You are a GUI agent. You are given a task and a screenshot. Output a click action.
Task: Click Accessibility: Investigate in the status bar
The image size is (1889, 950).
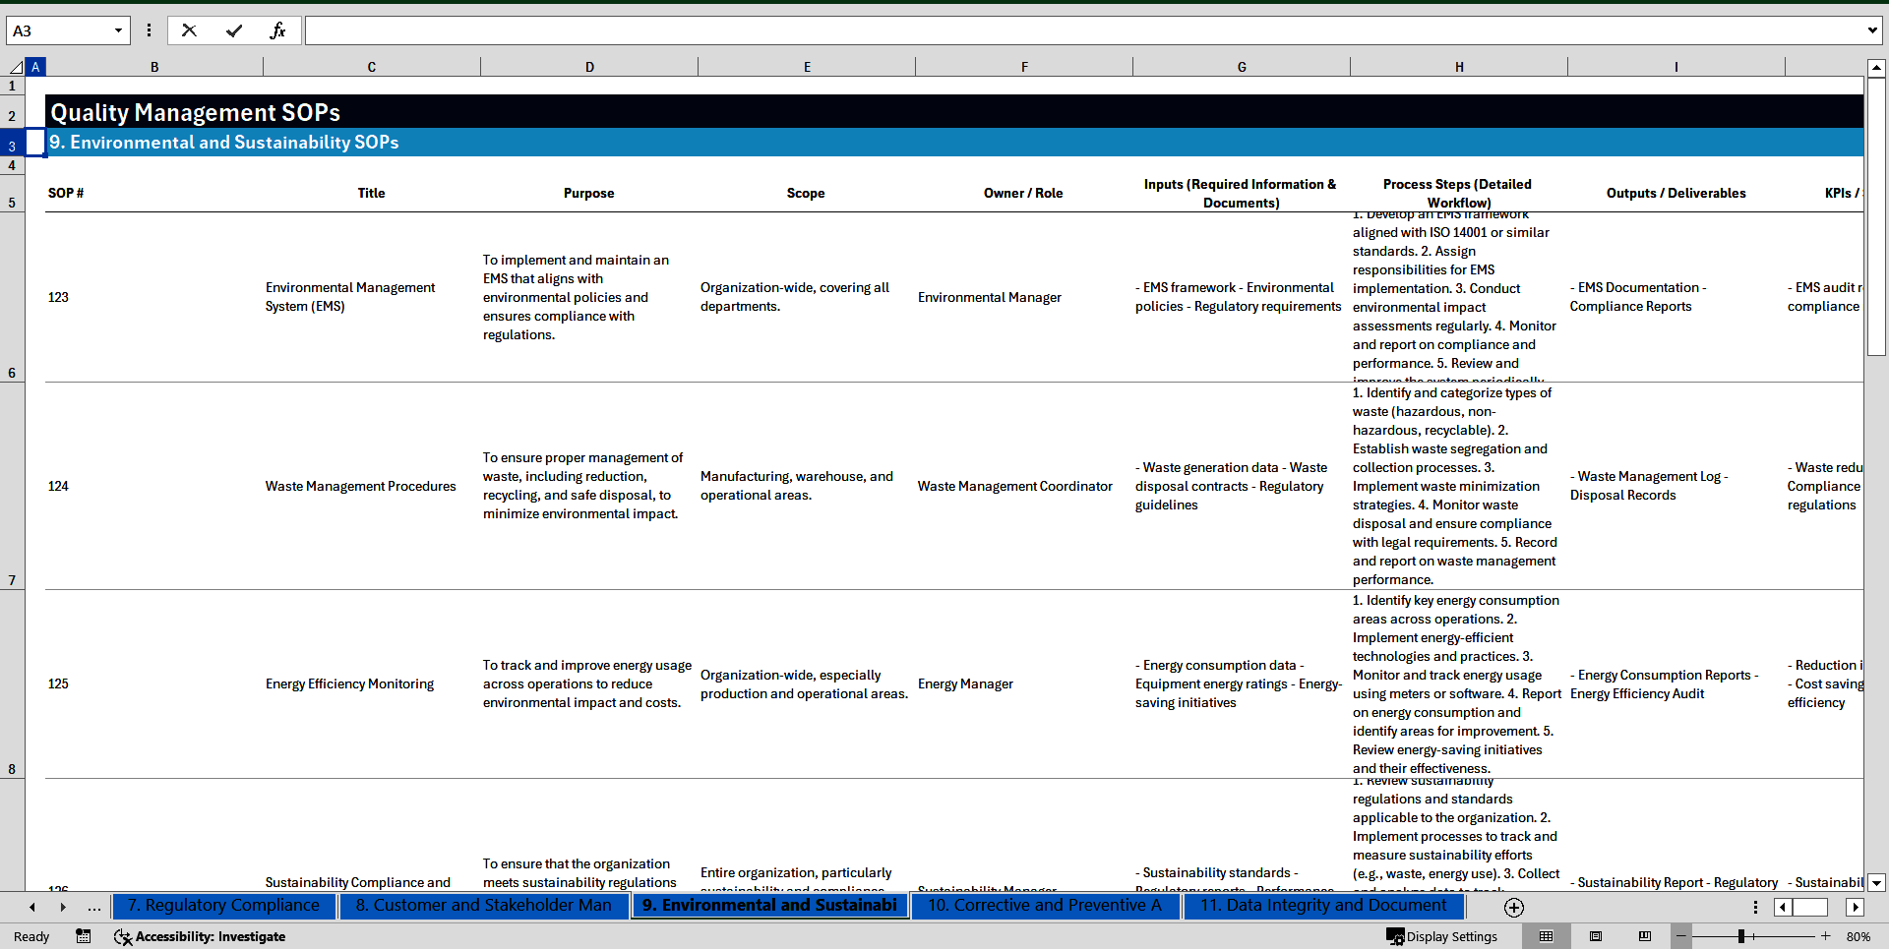pos(200,936)
